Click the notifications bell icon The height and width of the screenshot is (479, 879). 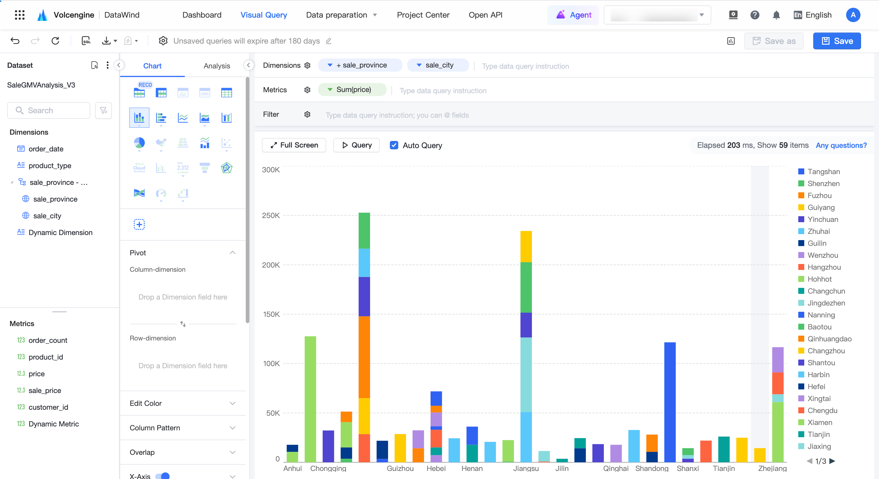[x=776, y=15]
